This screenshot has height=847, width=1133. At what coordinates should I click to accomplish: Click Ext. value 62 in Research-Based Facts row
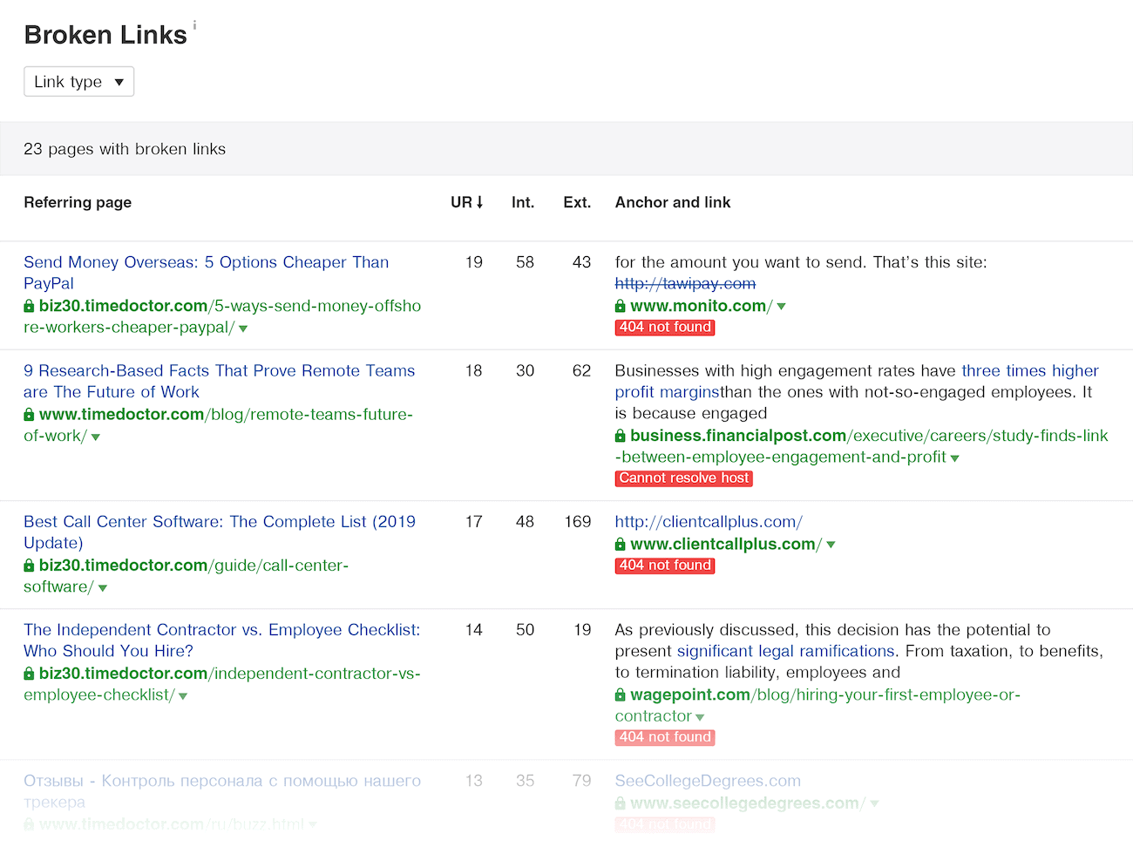tap(582, 370)
